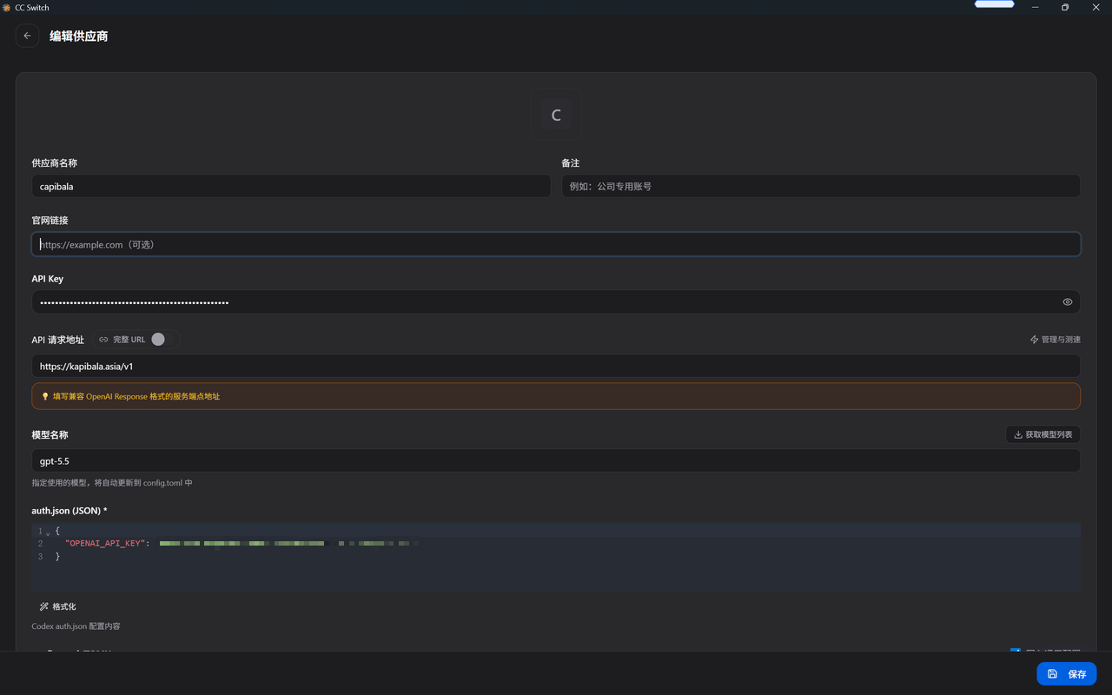Go back using the arrow button
This screenshot has width=1112, height=695.
(x=27, y=36)
